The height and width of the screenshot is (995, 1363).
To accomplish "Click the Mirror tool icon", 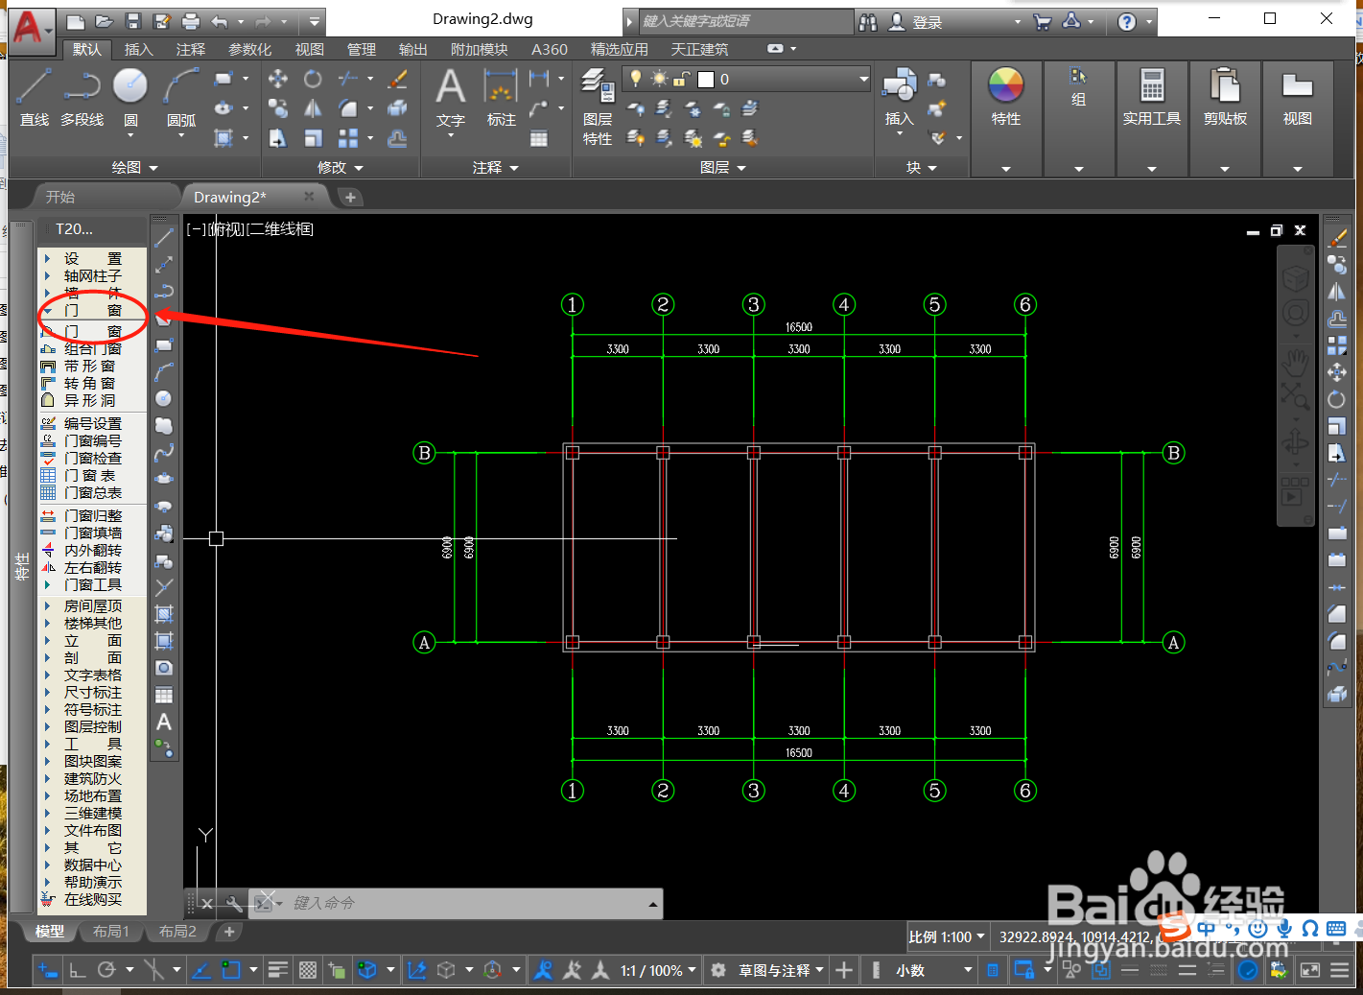I will [x=313, y=108].
